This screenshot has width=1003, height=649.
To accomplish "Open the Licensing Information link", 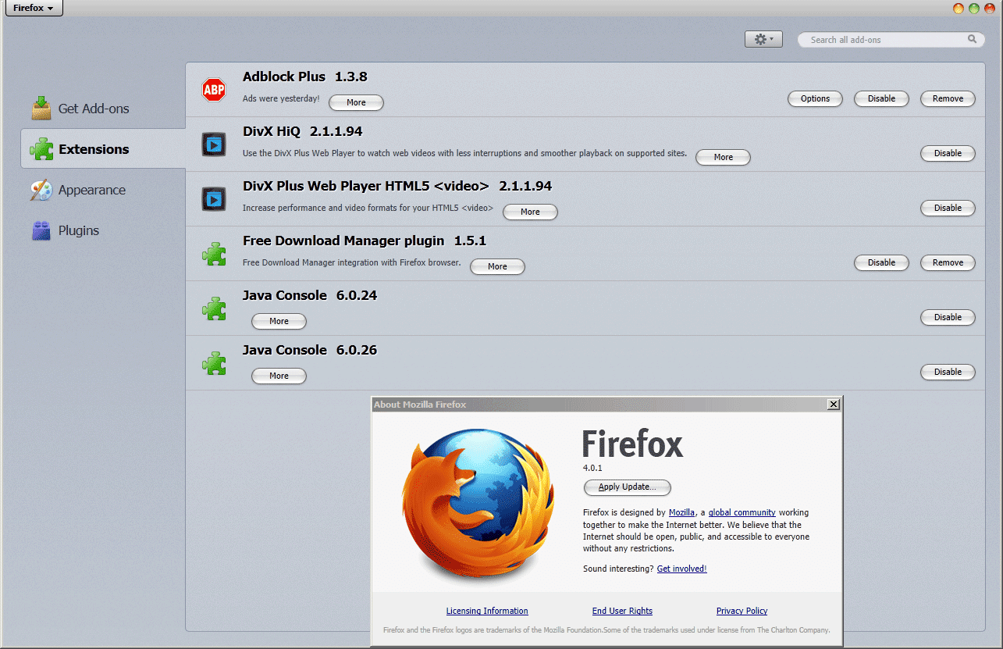I will pyautogui.click(x=487, y=611).
